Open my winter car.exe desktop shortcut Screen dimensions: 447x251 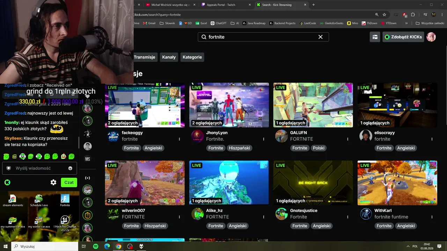point(39,222)
